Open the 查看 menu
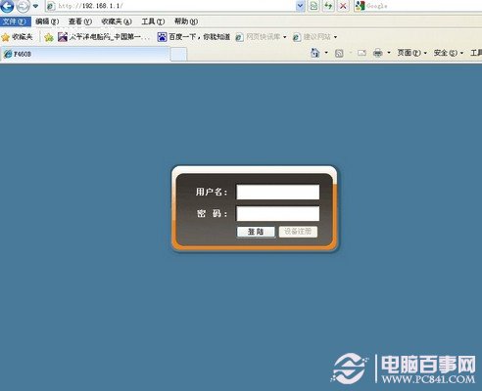Image resolution: width=482 pixels, height=391 pixels. (x=80, y=22)
